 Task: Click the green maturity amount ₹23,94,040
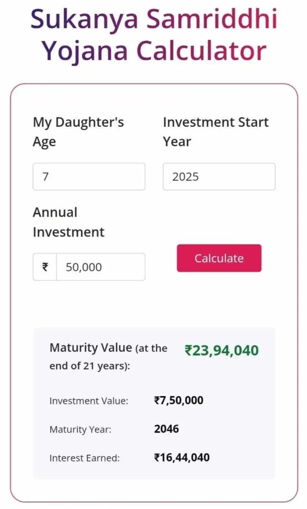(222, 350)
